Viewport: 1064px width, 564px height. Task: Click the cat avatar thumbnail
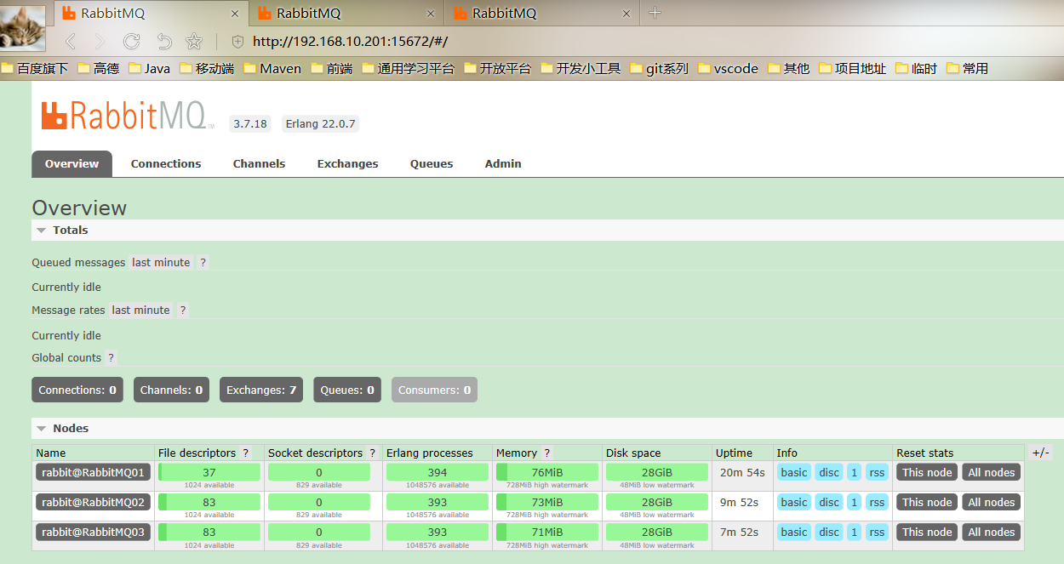(x=23, y=26)
